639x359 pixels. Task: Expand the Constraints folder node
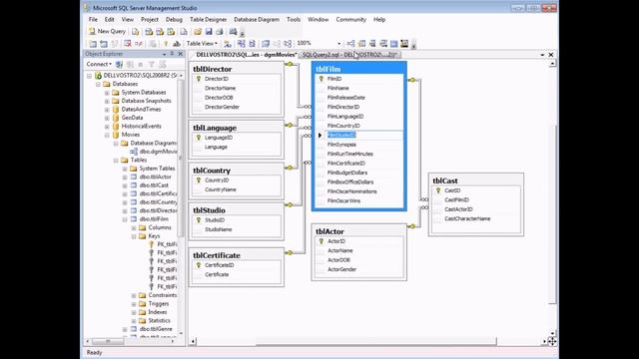[134, 295]
